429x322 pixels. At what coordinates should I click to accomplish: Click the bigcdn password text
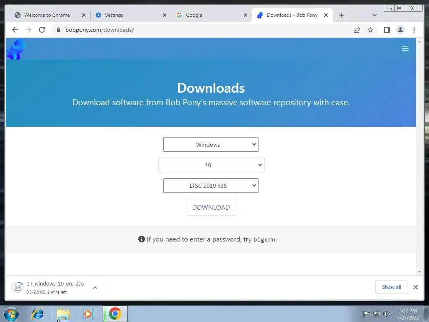[264, 239]
